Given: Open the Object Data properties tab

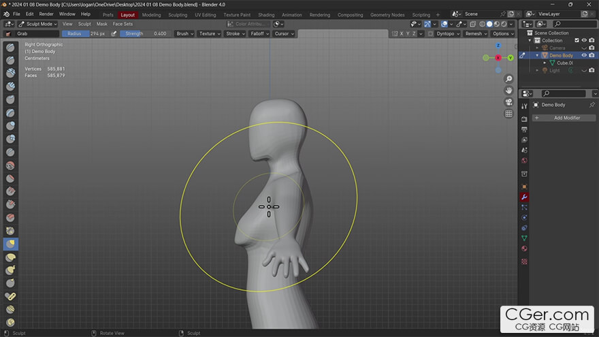Looking at the screenshot, I should [x=524, y=238].
